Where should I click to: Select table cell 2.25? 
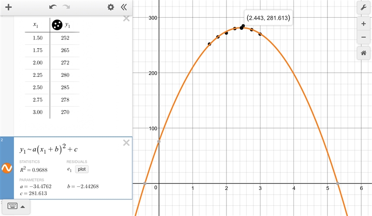38,75
